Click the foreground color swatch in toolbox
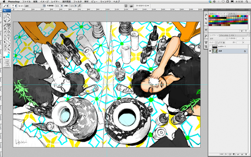This screenshot has height=157, width=251. tap(5, 54)
